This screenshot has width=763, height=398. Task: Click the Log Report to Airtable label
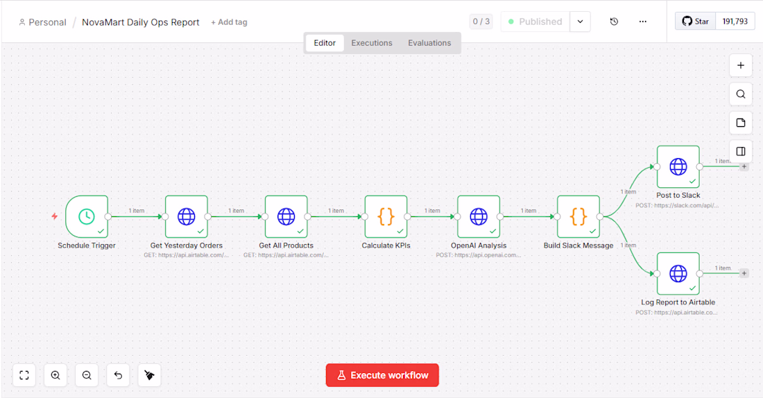tap(678, 302)
